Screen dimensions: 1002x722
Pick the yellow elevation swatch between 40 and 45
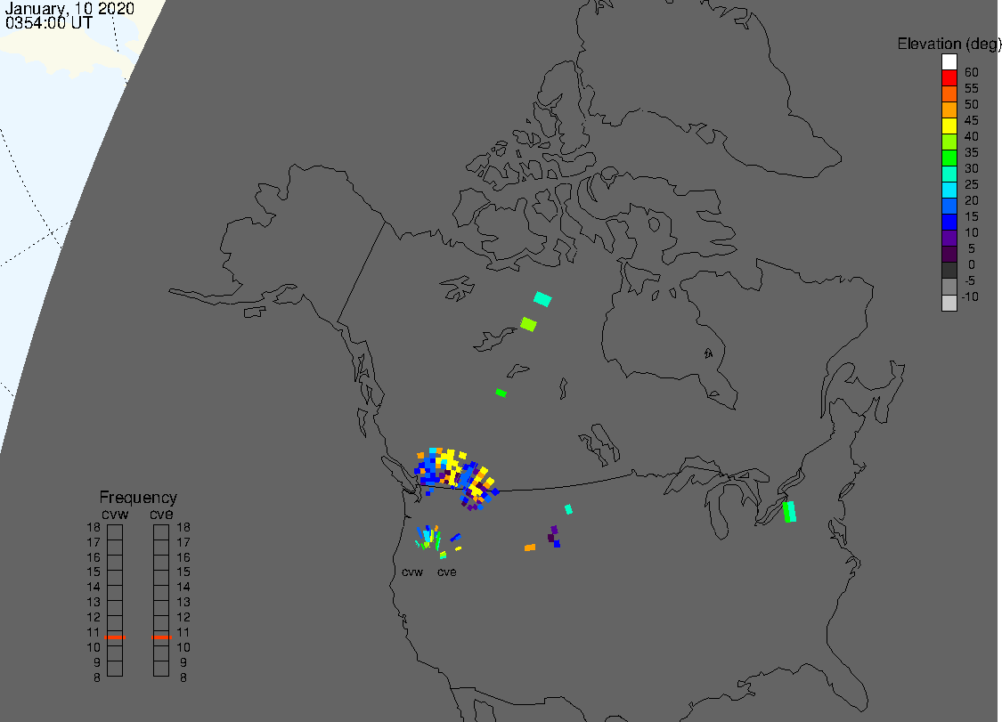949,126
